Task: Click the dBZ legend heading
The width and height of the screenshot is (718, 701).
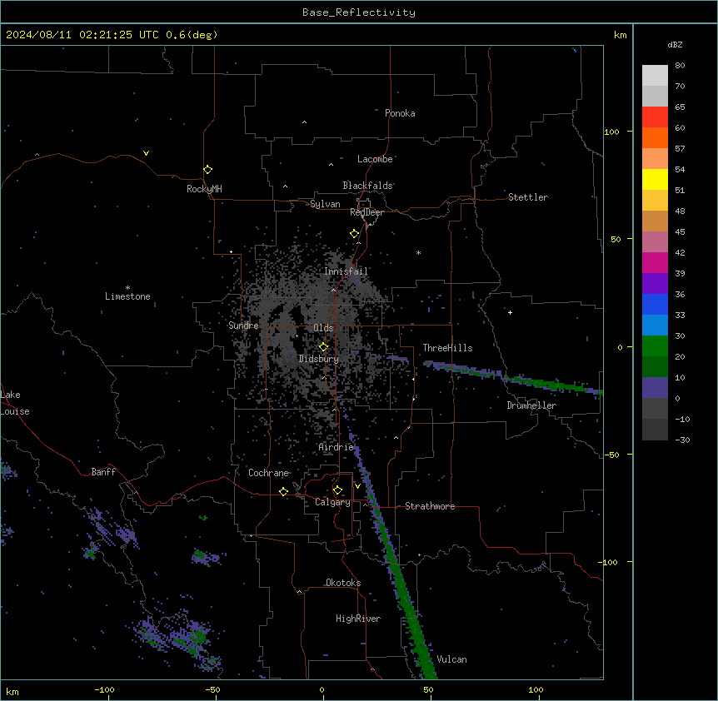Action: tap(675, 45)
